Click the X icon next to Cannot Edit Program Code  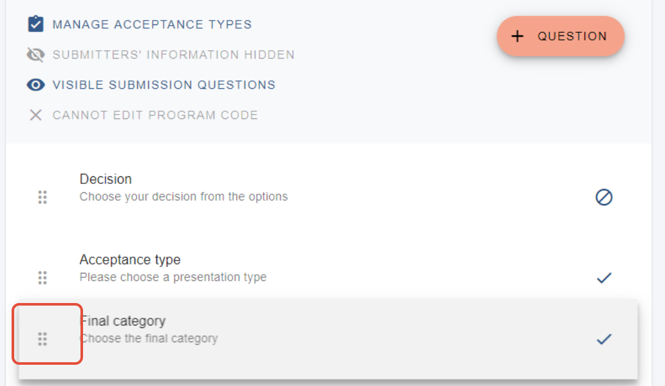click(x=35, y=115)
